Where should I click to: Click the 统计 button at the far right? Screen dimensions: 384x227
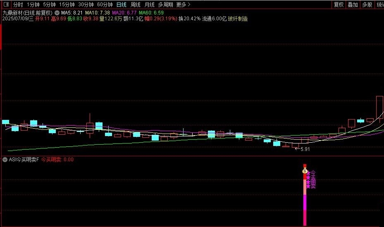(380, 5)
